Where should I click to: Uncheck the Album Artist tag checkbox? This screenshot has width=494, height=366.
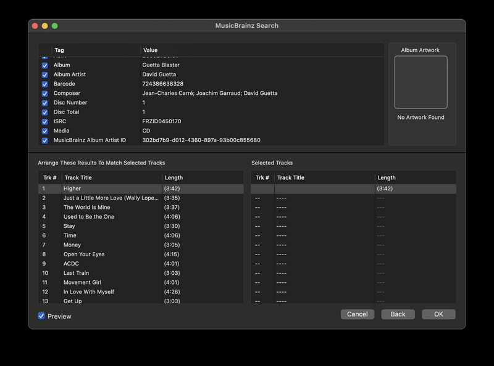pyautogui.click(x=44, y=75)
